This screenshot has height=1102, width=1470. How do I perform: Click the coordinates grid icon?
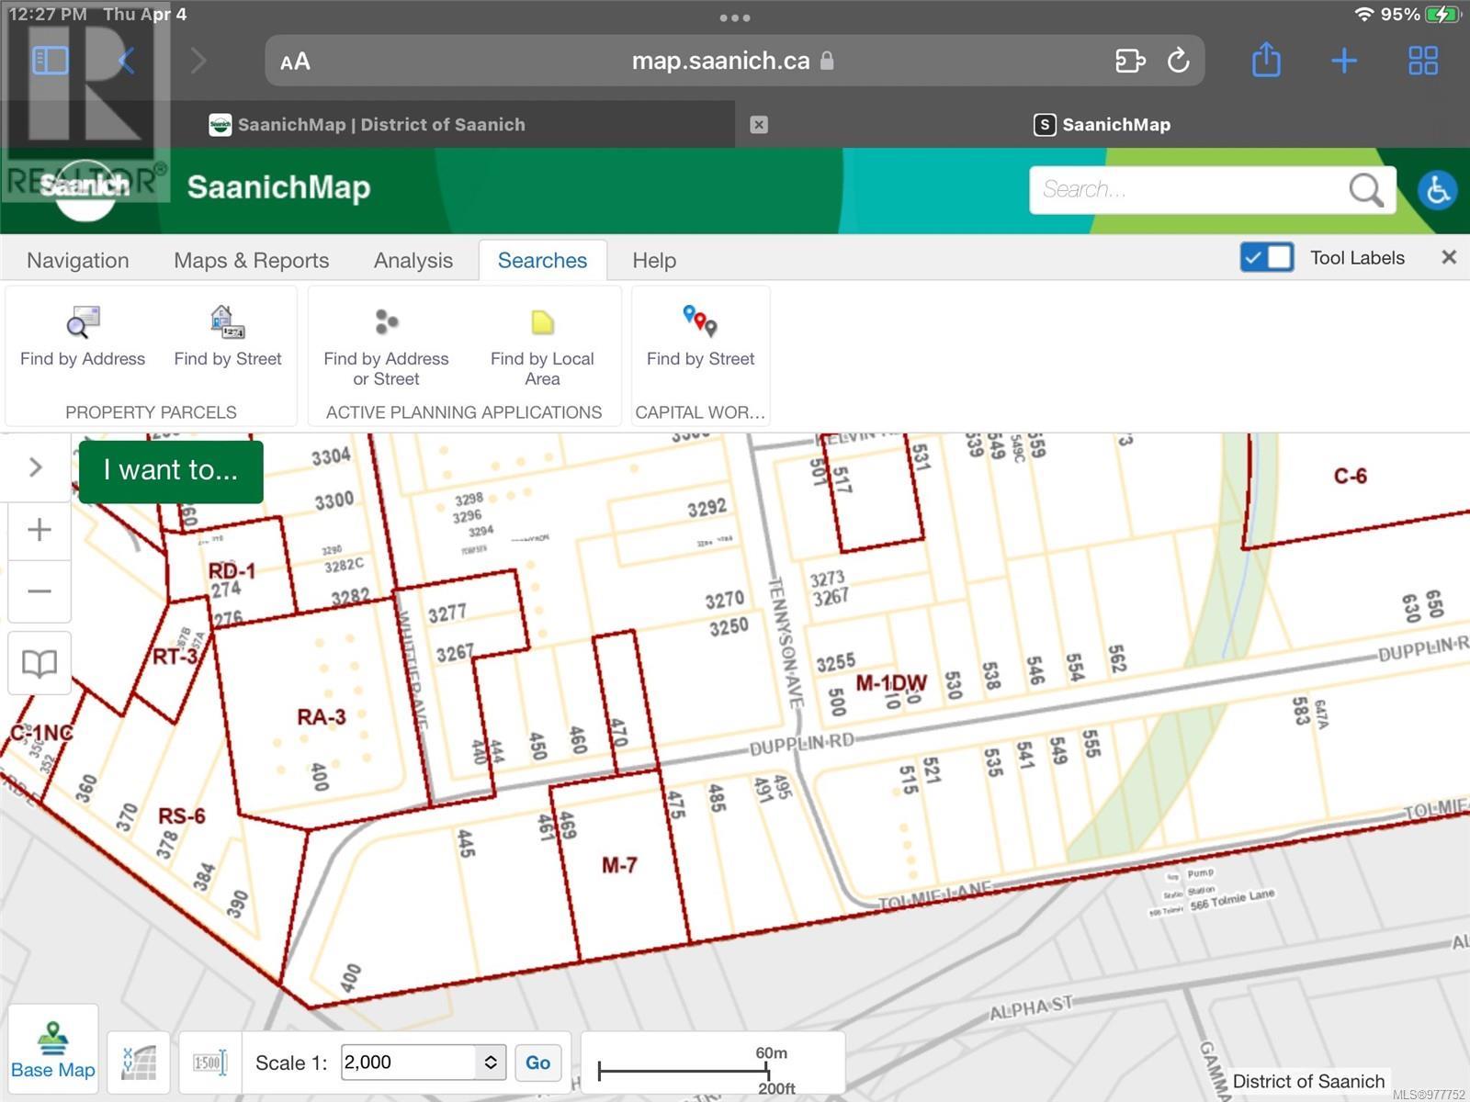click(x=139, y=1063)
